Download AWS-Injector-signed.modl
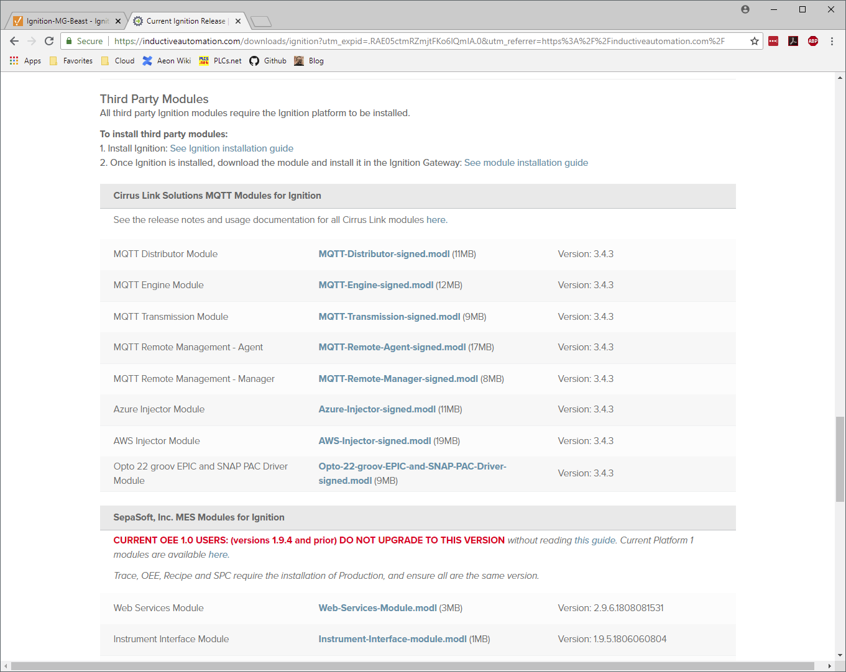The image size is (846, 672). coord(375,441)
